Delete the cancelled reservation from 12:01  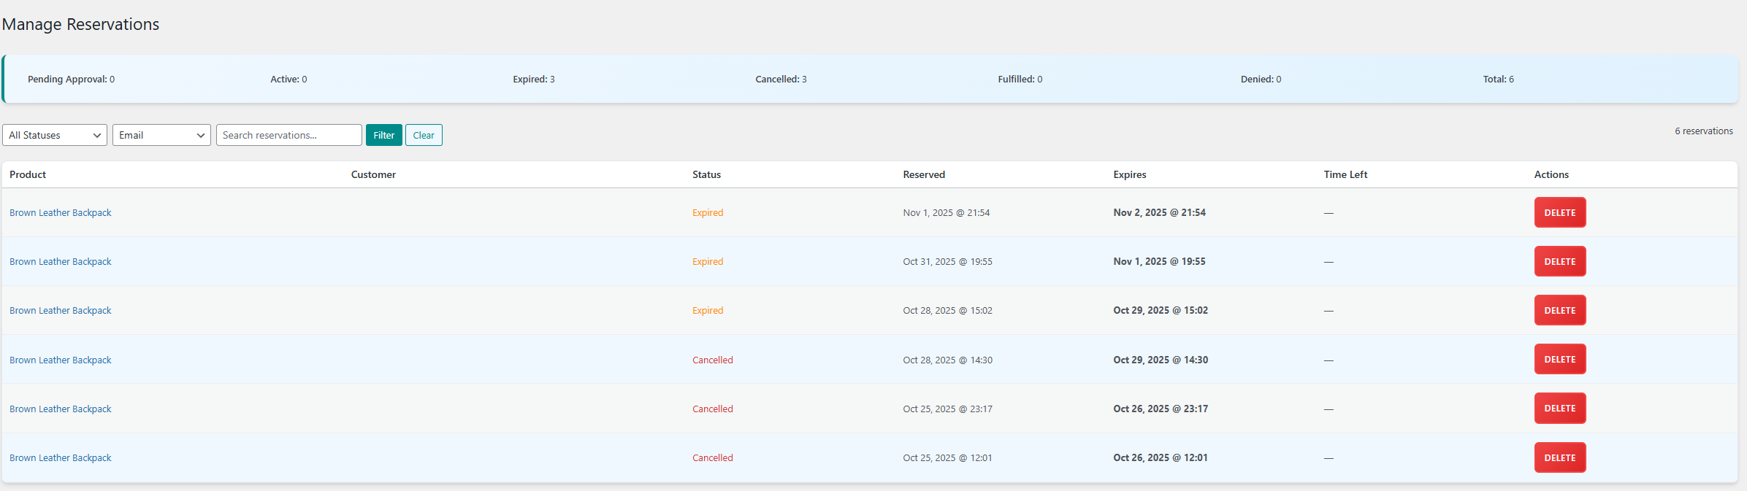coord(1559,457)
